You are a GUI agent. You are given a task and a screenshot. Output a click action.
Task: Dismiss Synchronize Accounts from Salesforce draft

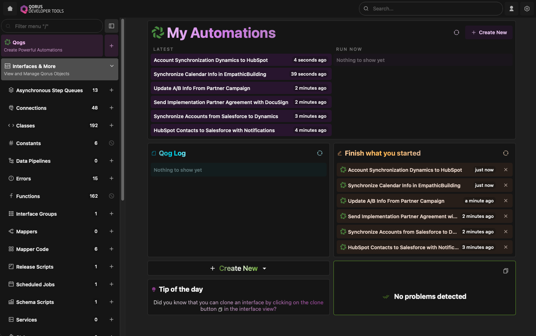pos(506,232)
